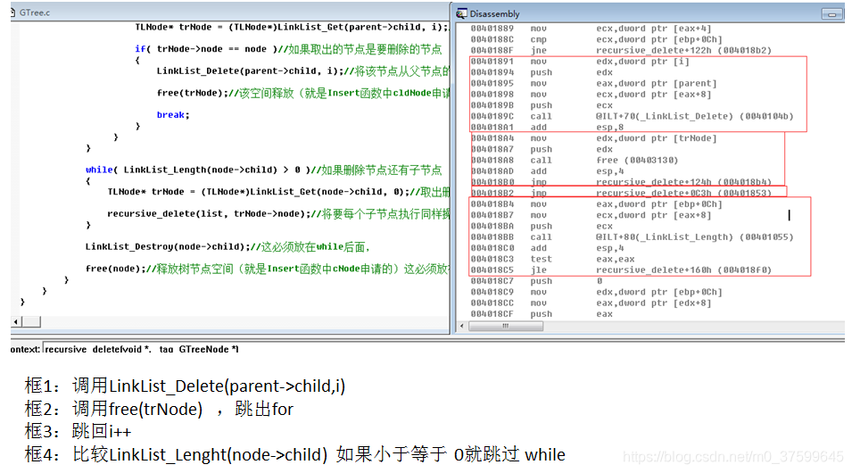Click the GTree.c document icon
Screen dimensions: 852x473
click(13, 12)
